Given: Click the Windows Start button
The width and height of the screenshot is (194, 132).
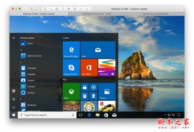Looking at the screenshot, I should [x=14, y=115].
